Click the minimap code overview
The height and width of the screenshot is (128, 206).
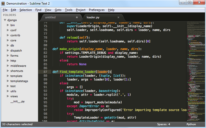click(x=196, y=71)
